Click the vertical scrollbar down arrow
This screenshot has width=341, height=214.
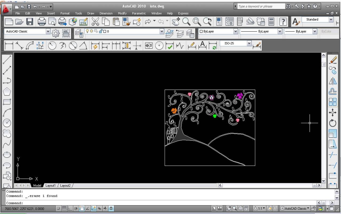click(x=323, y=181)
